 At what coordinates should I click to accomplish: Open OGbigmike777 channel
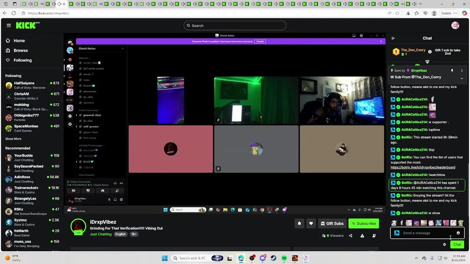[x=32, y=117]
